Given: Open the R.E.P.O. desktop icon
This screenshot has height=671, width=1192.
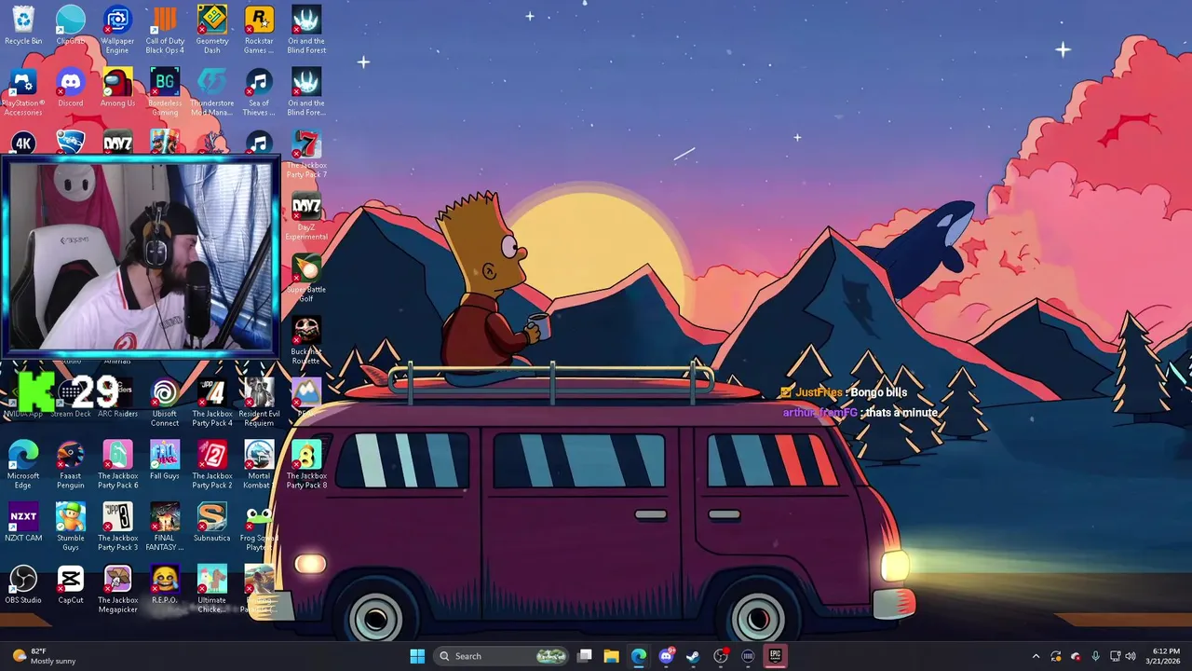Looking at the screenshot, I should coord(165,585).
